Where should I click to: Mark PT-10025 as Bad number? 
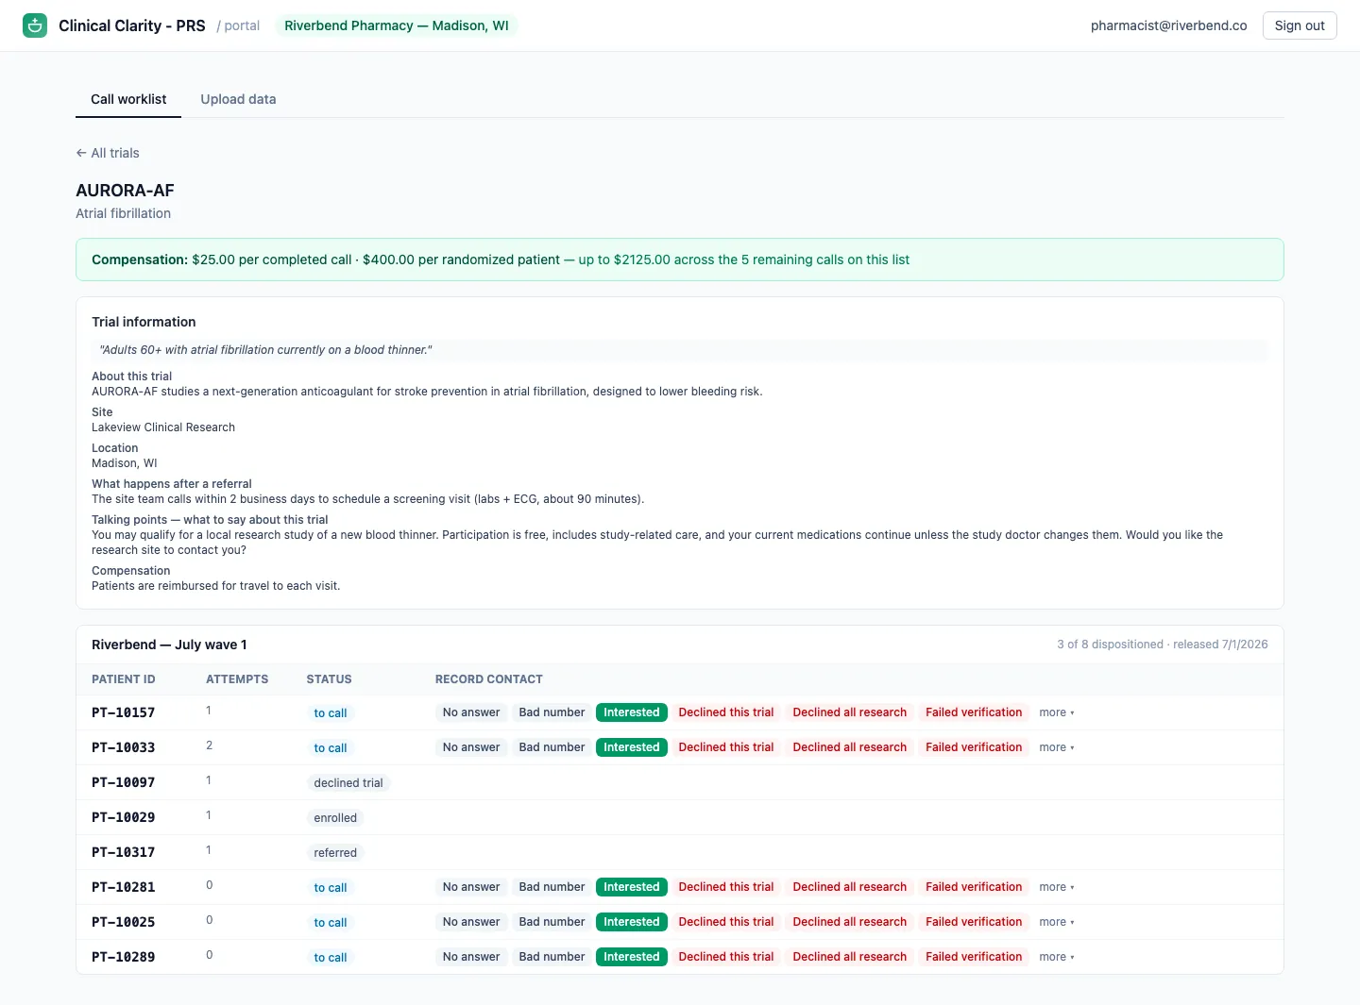tap(552, 922)
